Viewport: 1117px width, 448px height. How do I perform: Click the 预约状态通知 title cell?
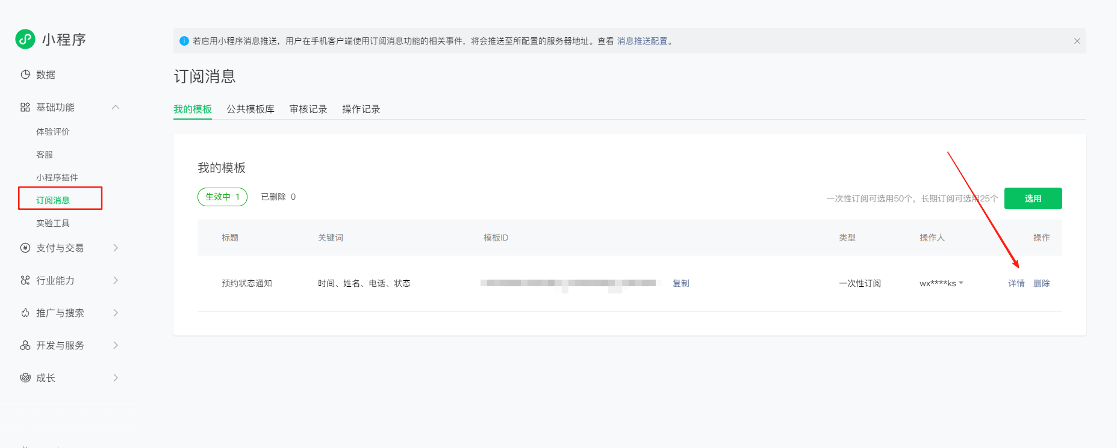click(247, 283)
